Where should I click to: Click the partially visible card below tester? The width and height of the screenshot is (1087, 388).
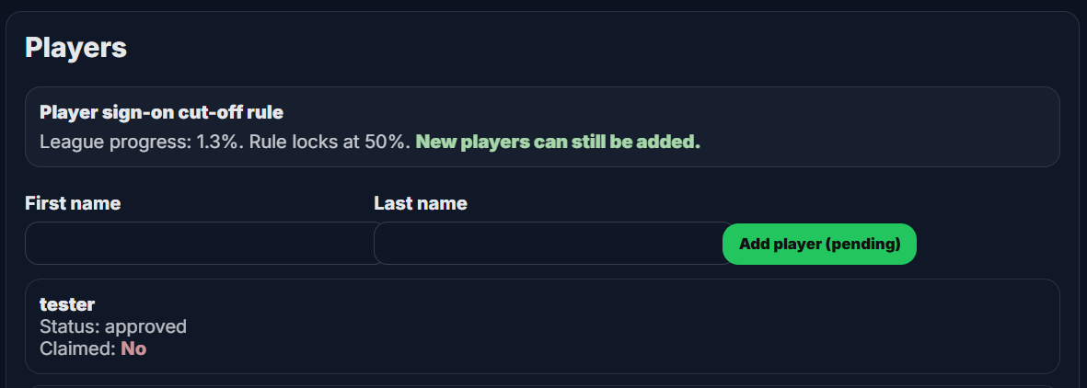[x=542, y=385]
